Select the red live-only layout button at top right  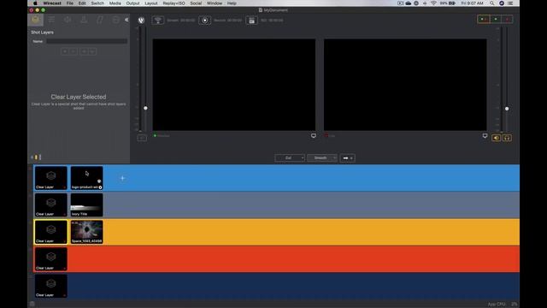coord(507,19)
